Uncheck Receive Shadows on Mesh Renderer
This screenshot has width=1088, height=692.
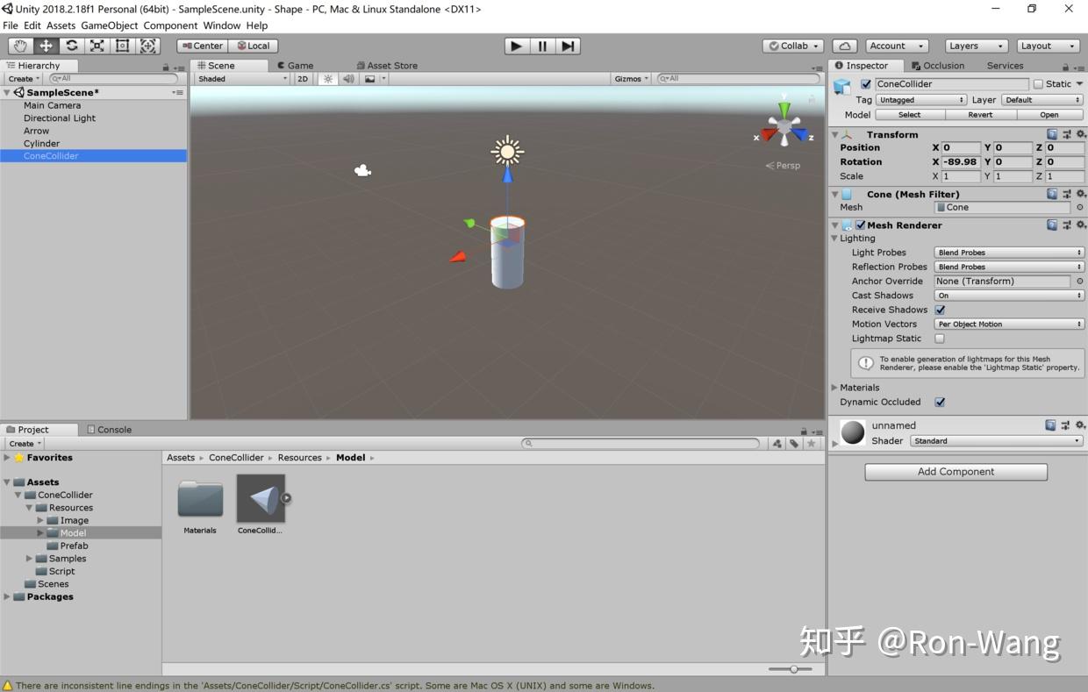coord(940,310)
